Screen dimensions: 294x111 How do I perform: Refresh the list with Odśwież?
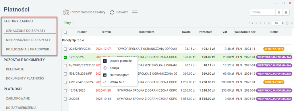pyautogui.click(x=119, y=12)
